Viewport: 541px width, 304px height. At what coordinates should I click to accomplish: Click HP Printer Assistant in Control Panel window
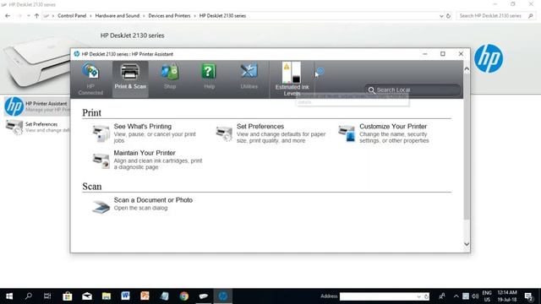tap(36, 106)
